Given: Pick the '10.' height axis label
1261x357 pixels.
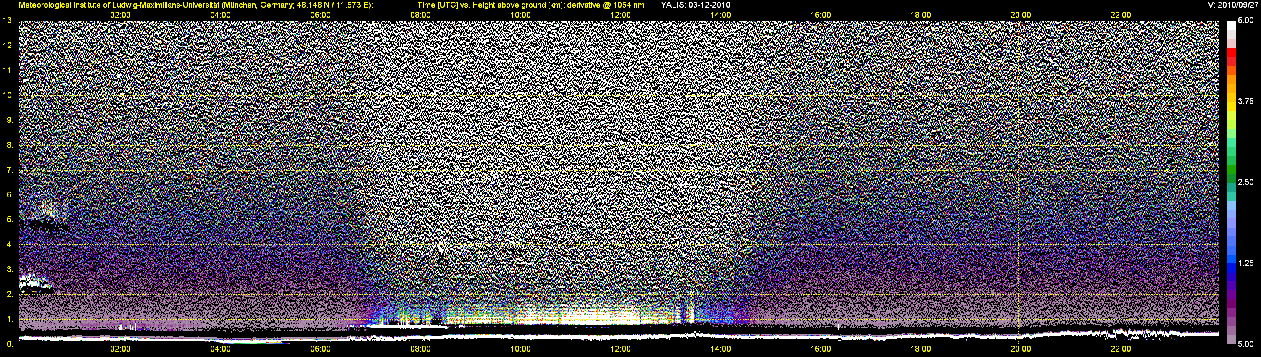Looking at the screenshot, I should [8, 95].
